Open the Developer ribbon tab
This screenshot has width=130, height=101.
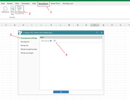tap(26, 4)
